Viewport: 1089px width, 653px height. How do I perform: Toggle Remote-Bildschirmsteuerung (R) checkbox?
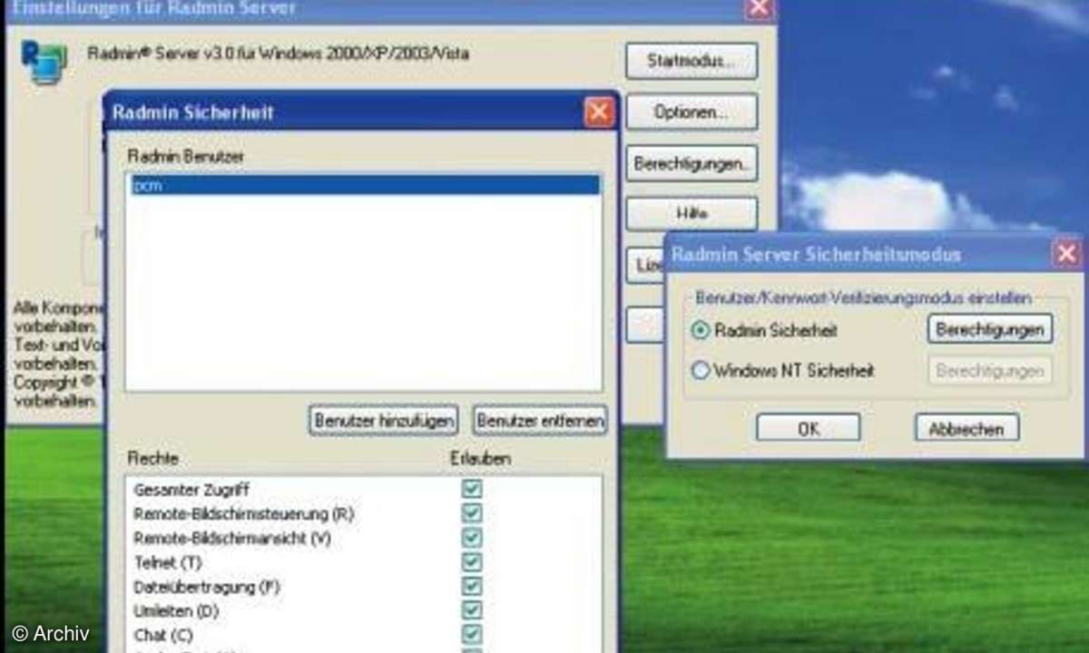pyautogui.click(x=472, y=513)
